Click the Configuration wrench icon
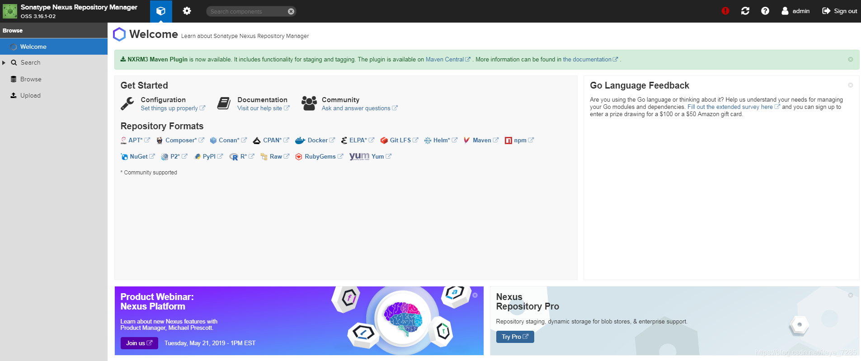This screenshot has width=861, height=361. [127, 103]
